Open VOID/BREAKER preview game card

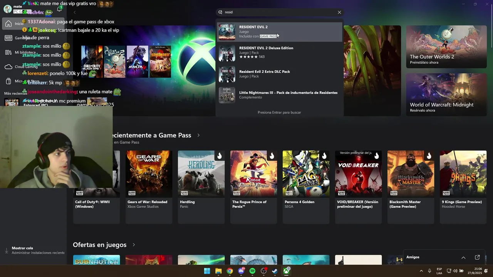358,187
